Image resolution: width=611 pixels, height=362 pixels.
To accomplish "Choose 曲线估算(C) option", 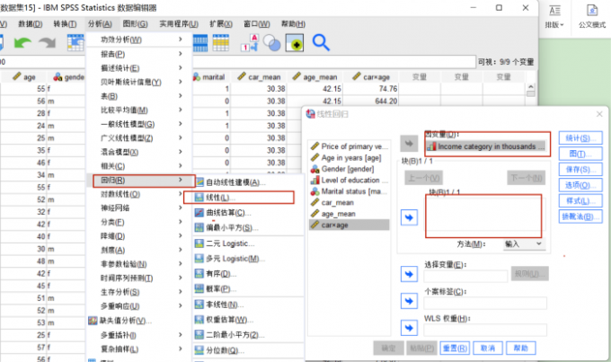I will pos(248,213).
